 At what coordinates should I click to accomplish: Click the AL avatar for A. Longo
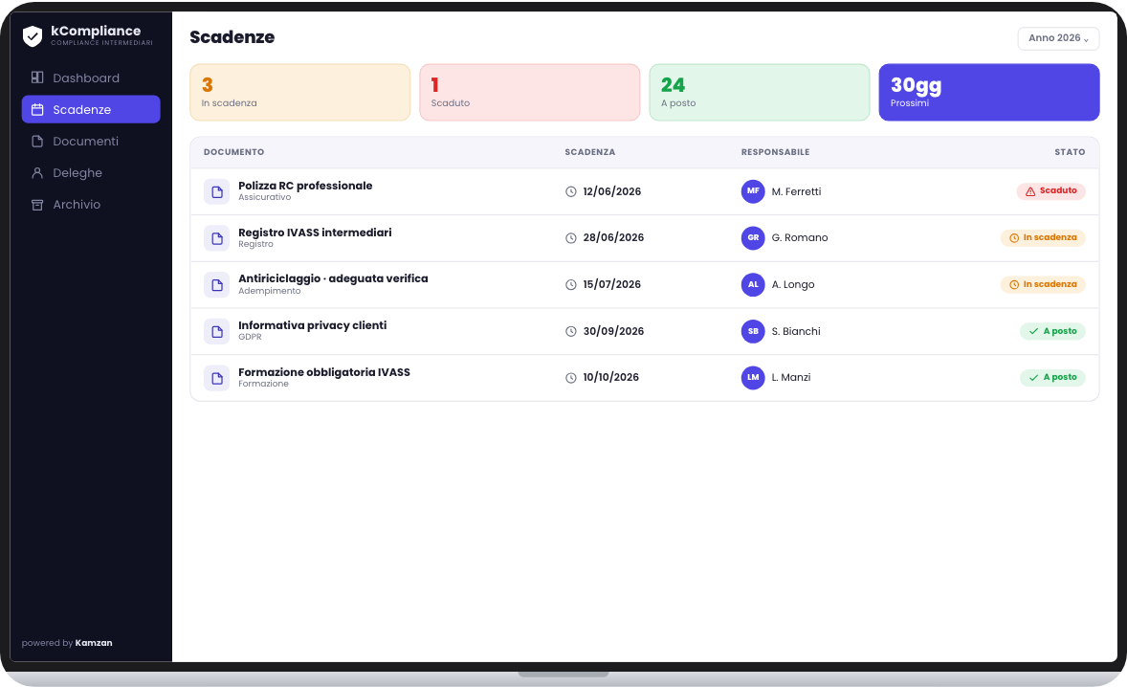[x=753, y=284]
